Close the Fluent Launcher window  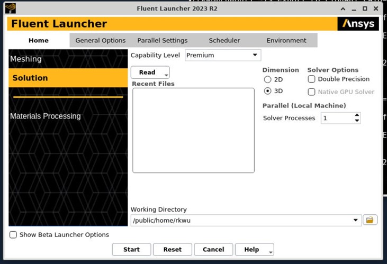[x=376, y=8]
